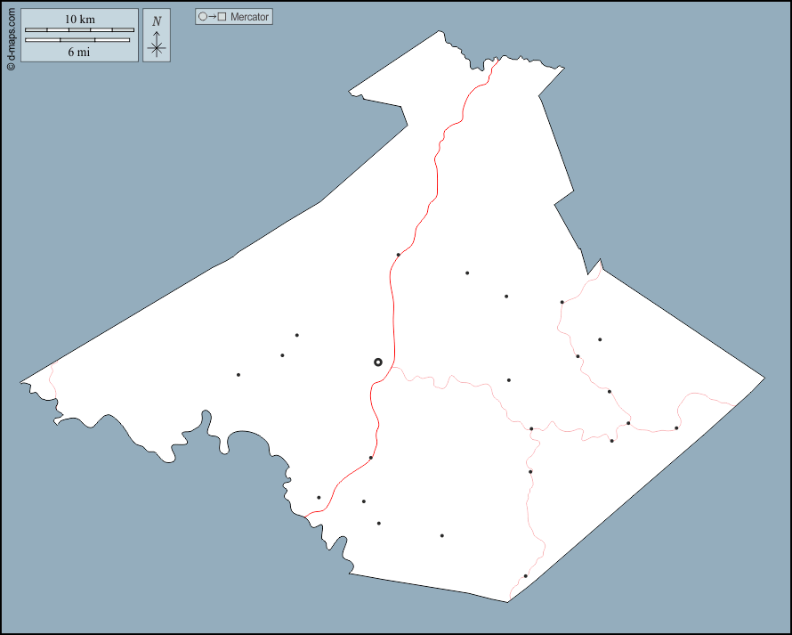Click the Mercator projection label
The height and width of the screenshot is (635, 792).
coord(234,17)
